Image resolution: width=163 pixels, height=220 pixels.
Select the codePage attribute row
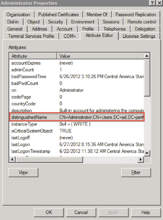pos(77,97)
